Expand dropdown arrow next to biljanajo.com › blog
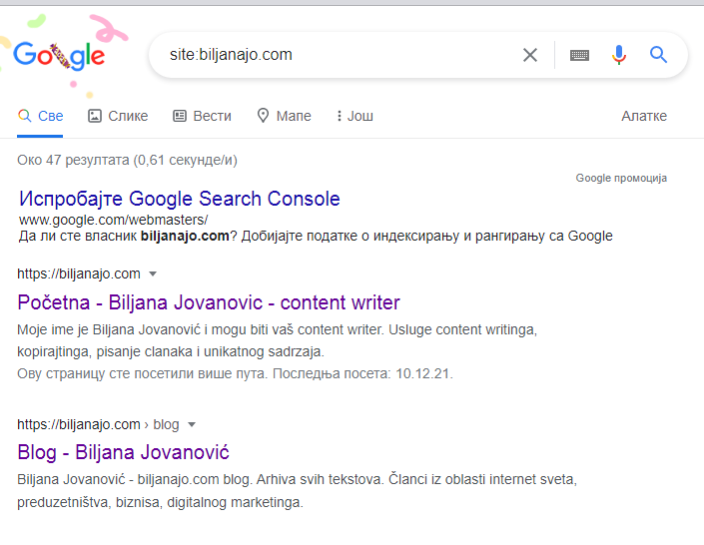 [x=192, y=424]
